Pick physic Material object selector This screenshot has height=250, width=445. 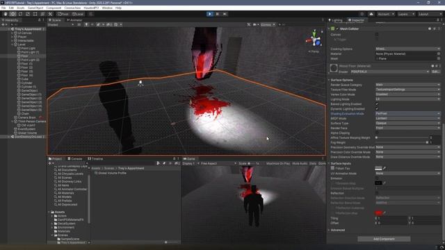[x=439, y=53]
